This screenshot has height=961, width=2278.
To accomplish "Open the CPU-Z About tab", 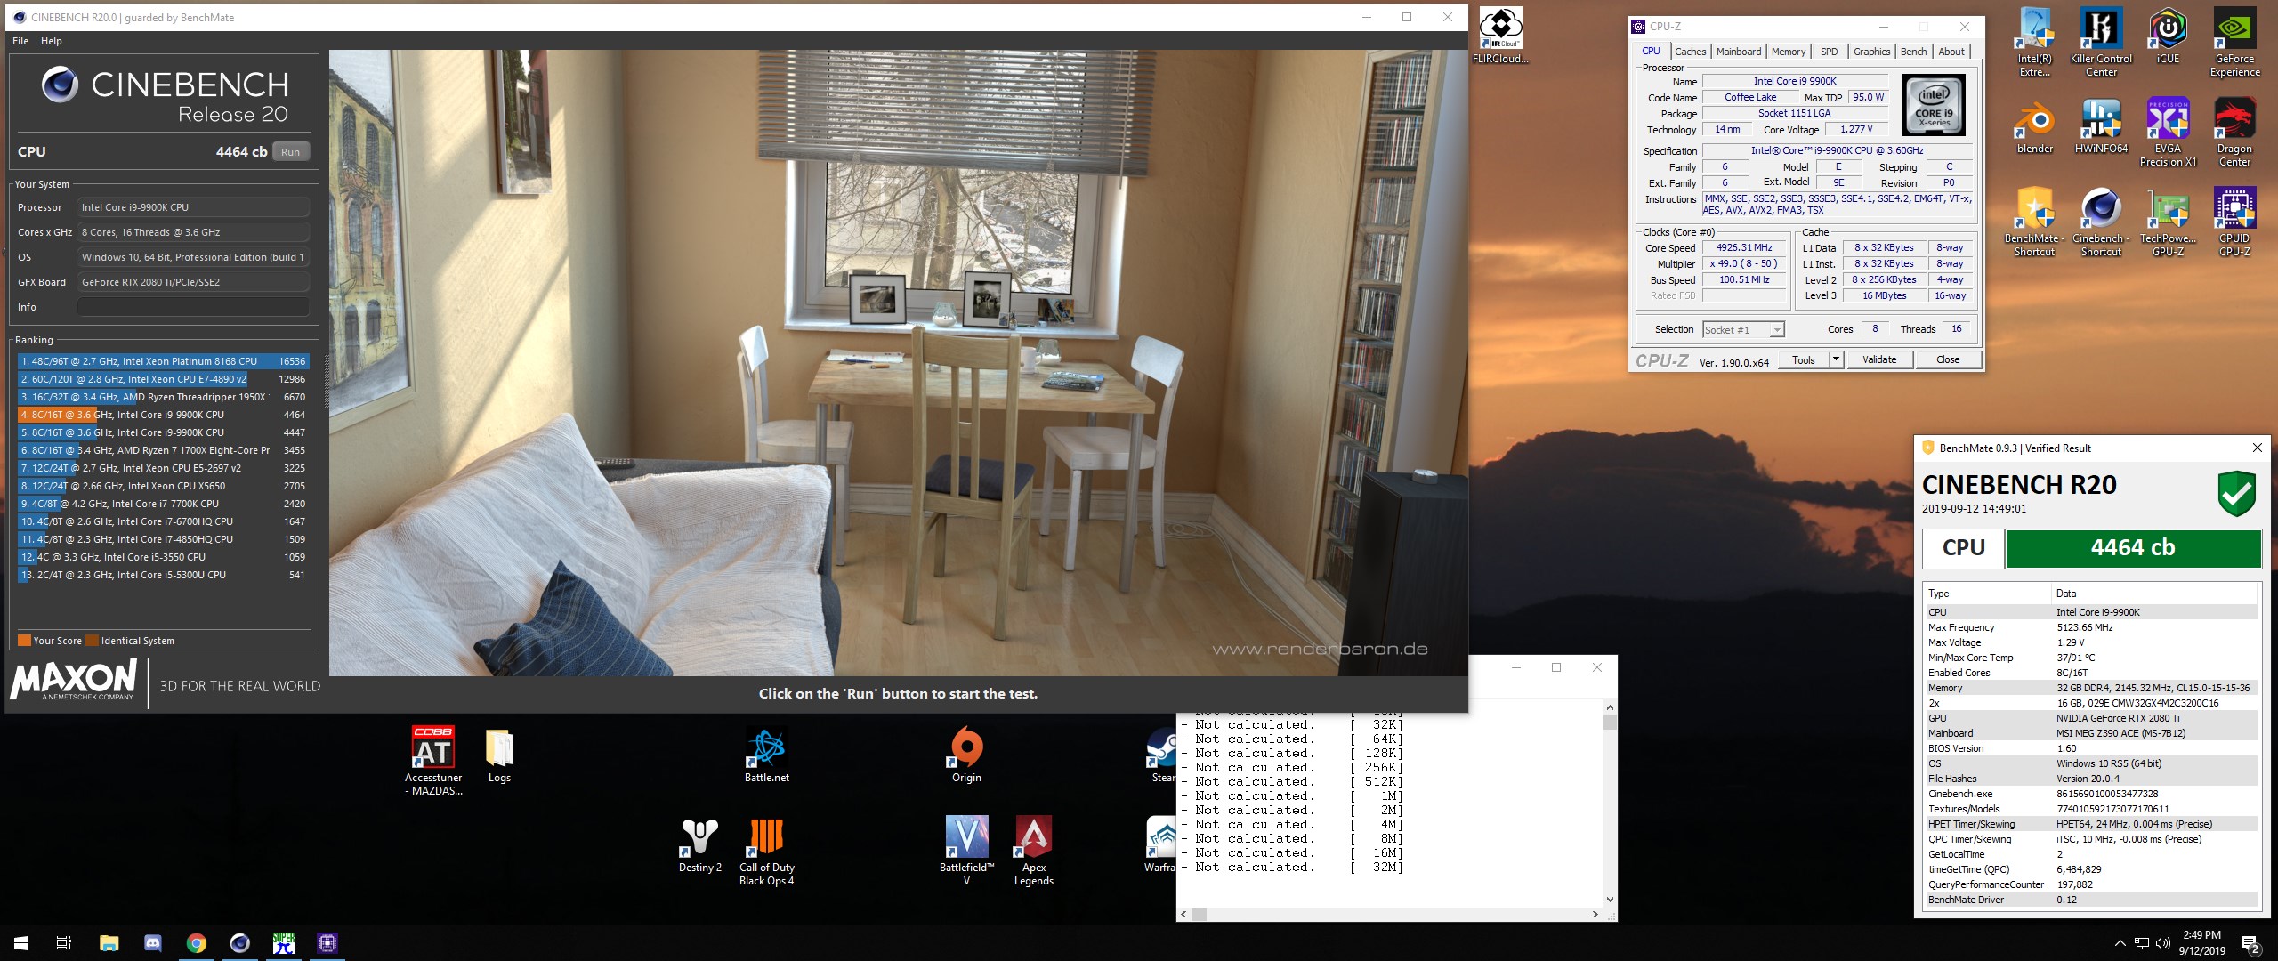I will click(1951, 52).
